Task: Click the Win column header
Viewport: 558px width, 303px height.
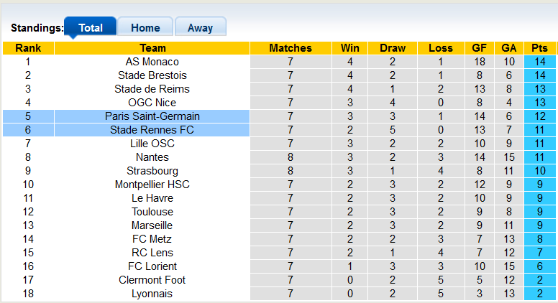Action: coord(350,48)
